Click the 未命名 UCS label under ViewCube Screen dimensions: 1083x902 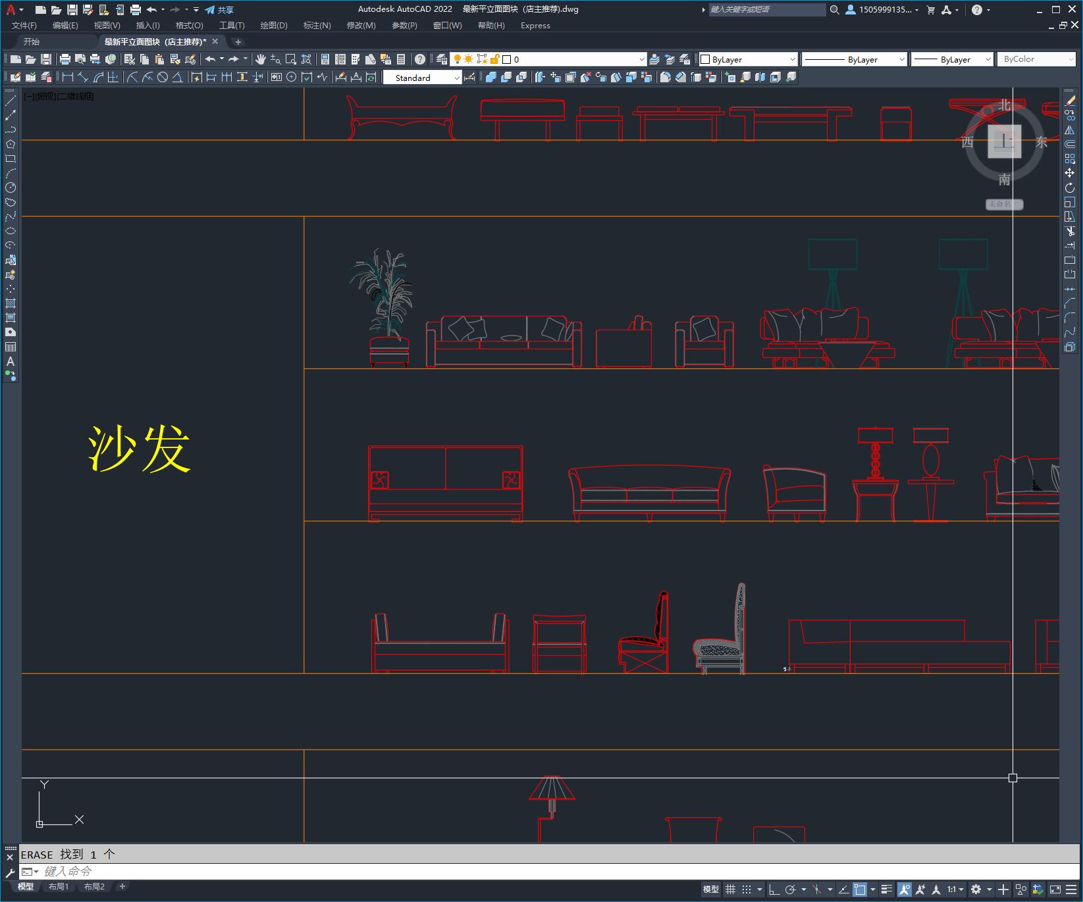point(1004,204)
